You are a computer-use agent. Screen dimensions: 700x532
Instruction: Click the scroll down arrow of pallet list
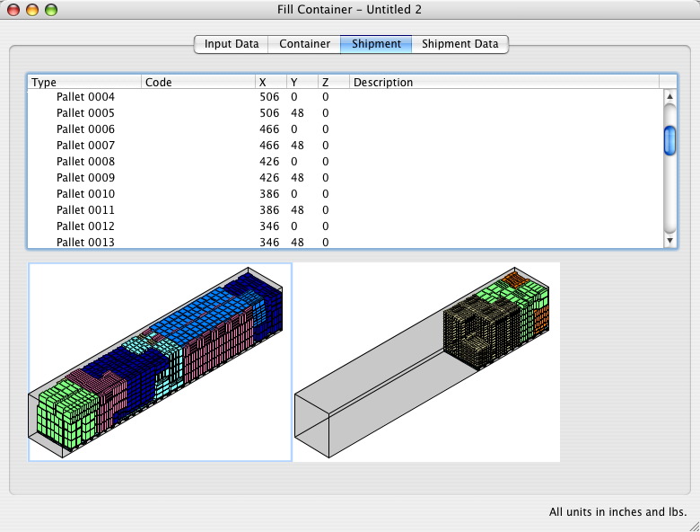[669, 241]
